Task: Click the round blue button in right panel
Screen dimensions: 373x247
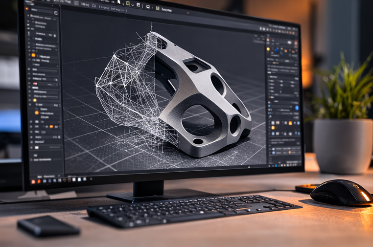Action: click(296, 108)
